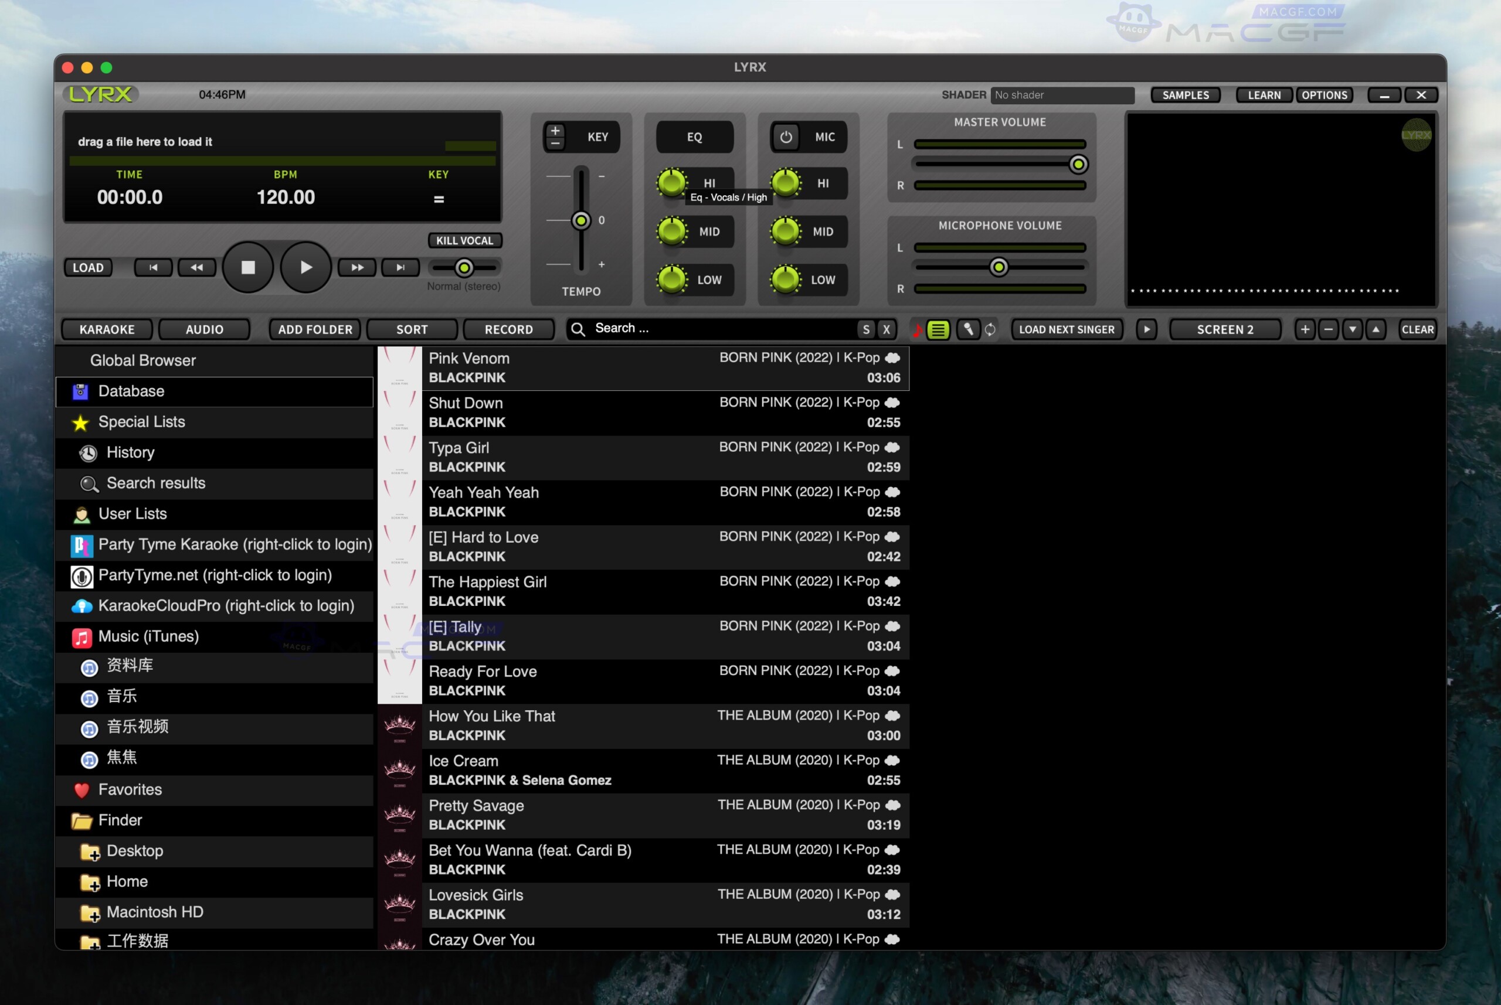The image size is (1501, 1005).
Task: Open the Database sidebar section
Action: 133,391
